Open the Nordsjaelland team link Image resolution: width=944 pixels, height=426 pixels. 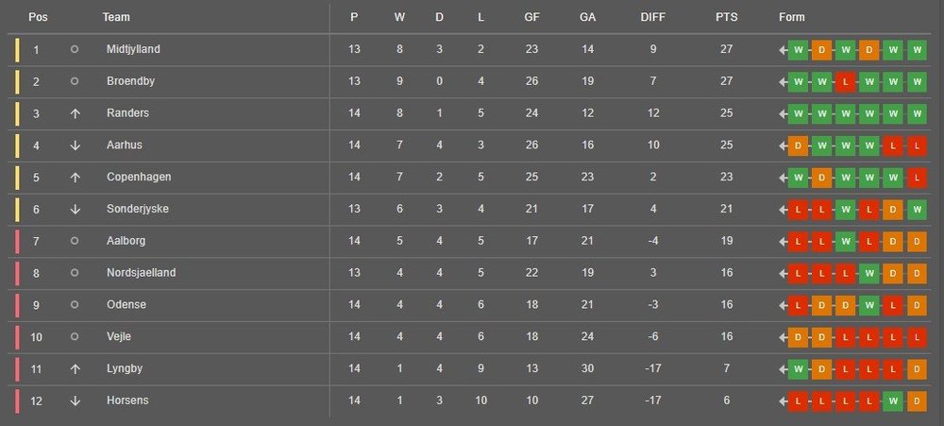[x=141, y=273]
